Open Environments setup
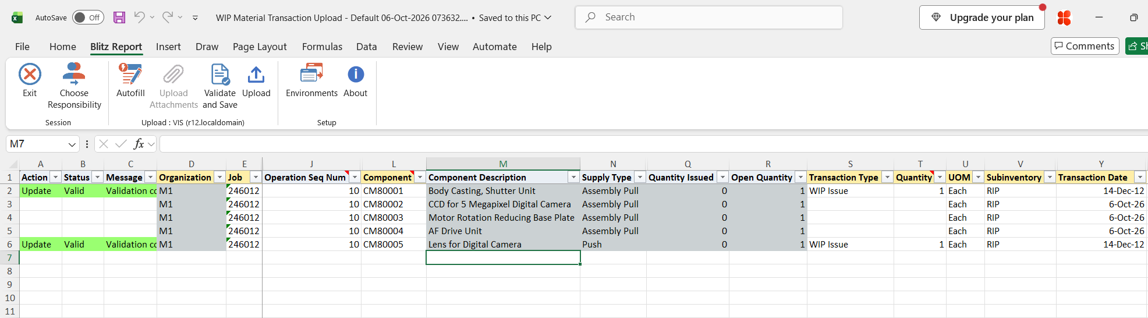 coord(311,80)
